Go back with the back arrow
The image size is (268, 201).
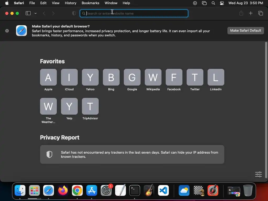(44, 13)
